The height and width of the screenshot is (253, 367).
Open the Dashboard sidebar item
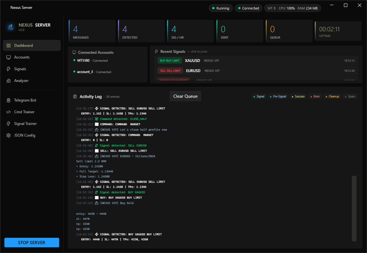[x=32, y=46]
